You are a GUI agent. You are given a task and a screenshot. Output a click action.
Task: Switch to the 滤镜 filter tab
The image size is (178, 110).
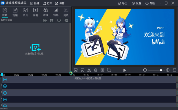46,12
